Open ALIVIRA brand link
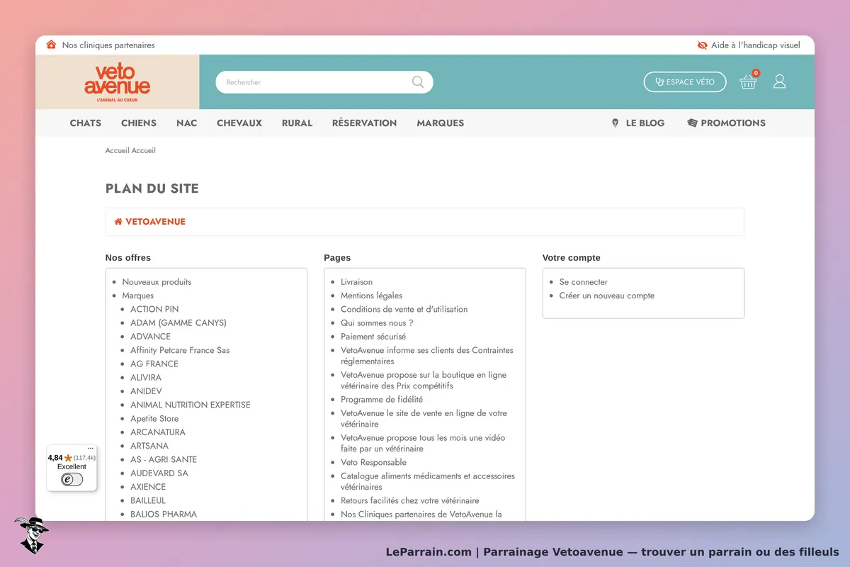 pos(146,378)
